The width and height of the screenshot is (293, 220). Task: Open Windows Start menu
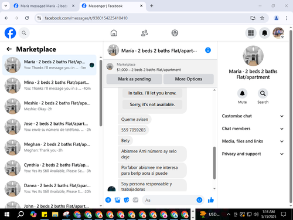coord(6,214)
